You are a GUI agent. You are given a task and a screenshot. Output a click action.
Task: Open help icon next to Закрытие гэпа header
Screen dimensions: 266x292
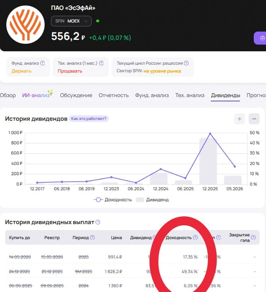tap(253, 238)
